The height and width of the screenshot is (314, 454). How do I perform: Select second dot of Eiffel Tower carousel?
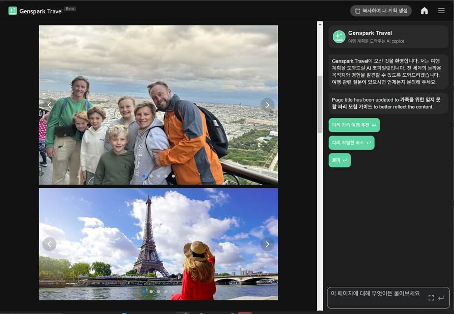pos(151,291)
